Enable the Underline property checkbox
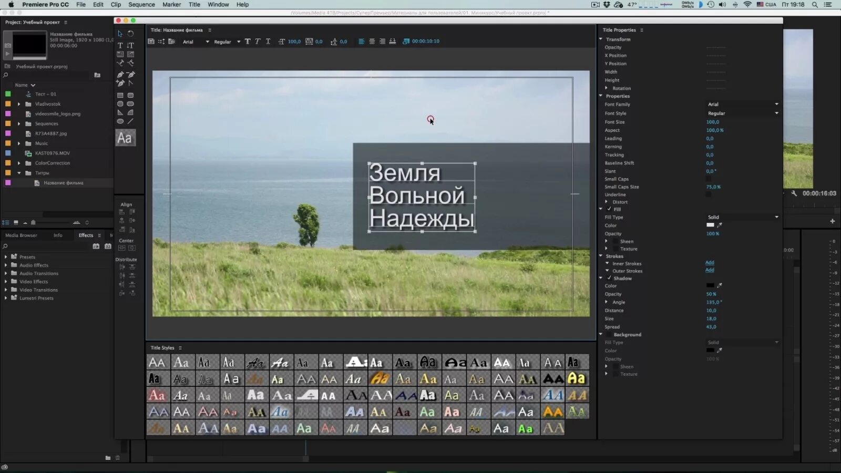Image resolution: width=841 pixels, height=473 pixels. click(x=709, y=194)
